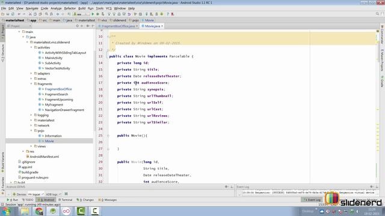Click the Paste toolbar icon
The height and width of the screenshot is (216, 385).
40,14
